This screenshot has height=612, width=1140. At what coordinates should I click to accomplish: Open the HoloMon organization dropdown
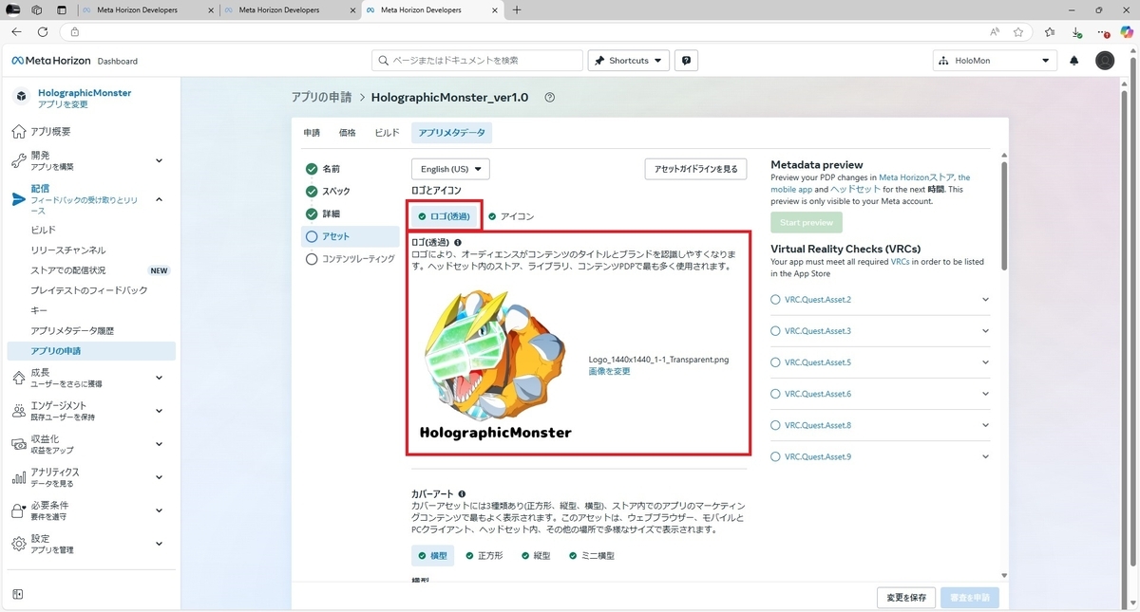[996, 61]
